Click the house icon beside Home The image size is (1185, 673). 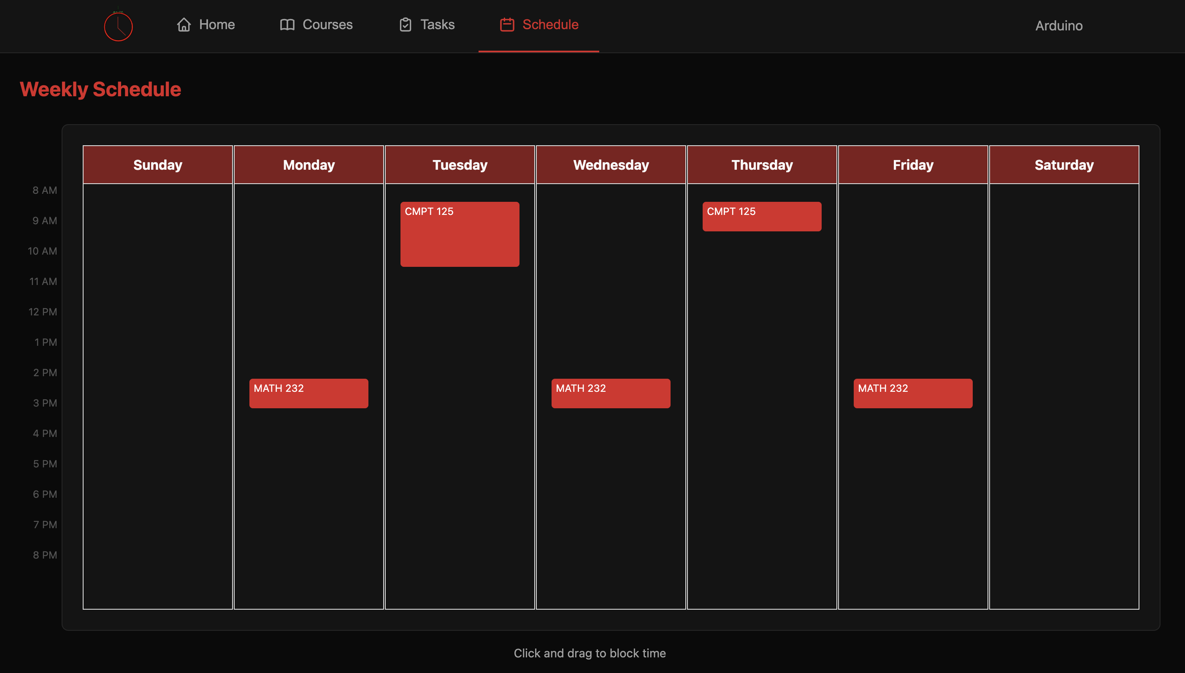click(184, 24)
